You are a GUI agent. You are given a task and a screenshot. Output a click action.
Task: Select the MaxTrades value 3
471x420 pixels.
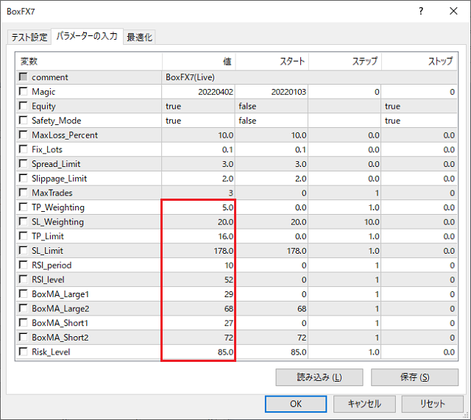point(230,193)
